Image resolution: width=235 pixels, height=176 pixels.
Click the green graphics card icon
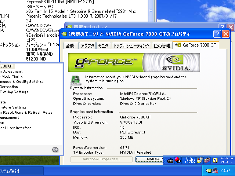[76, 80]
